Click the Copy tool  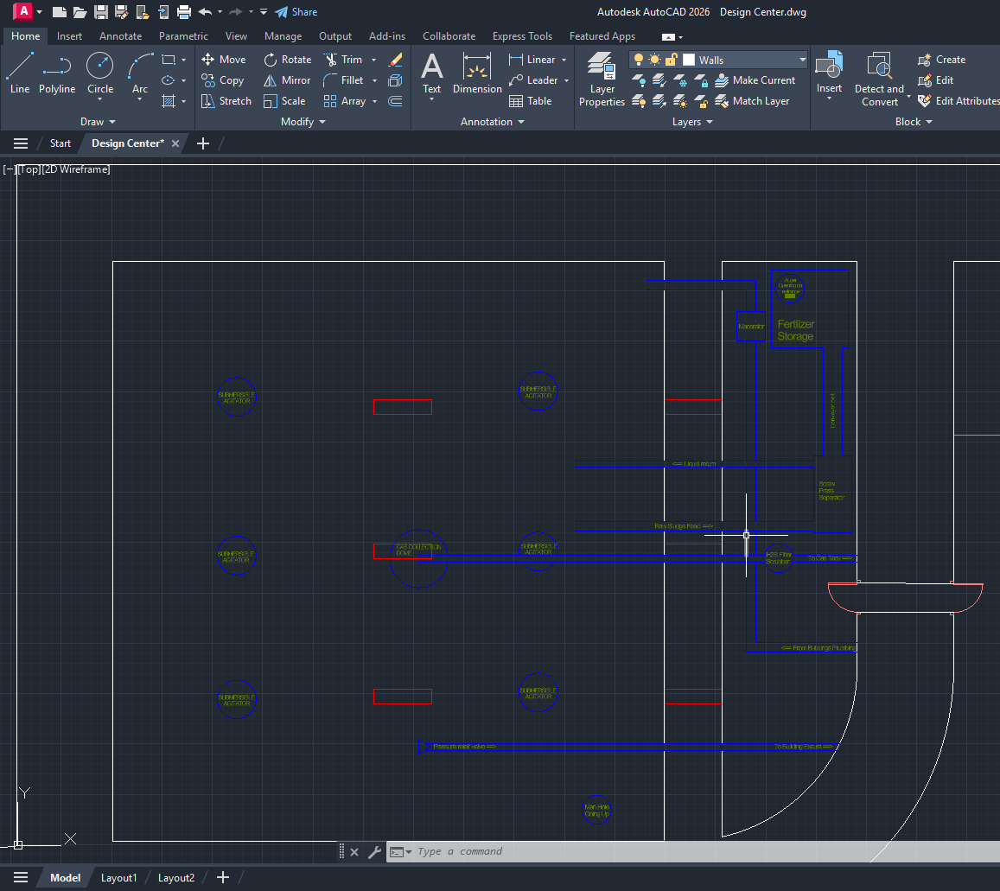click(223, 80)
